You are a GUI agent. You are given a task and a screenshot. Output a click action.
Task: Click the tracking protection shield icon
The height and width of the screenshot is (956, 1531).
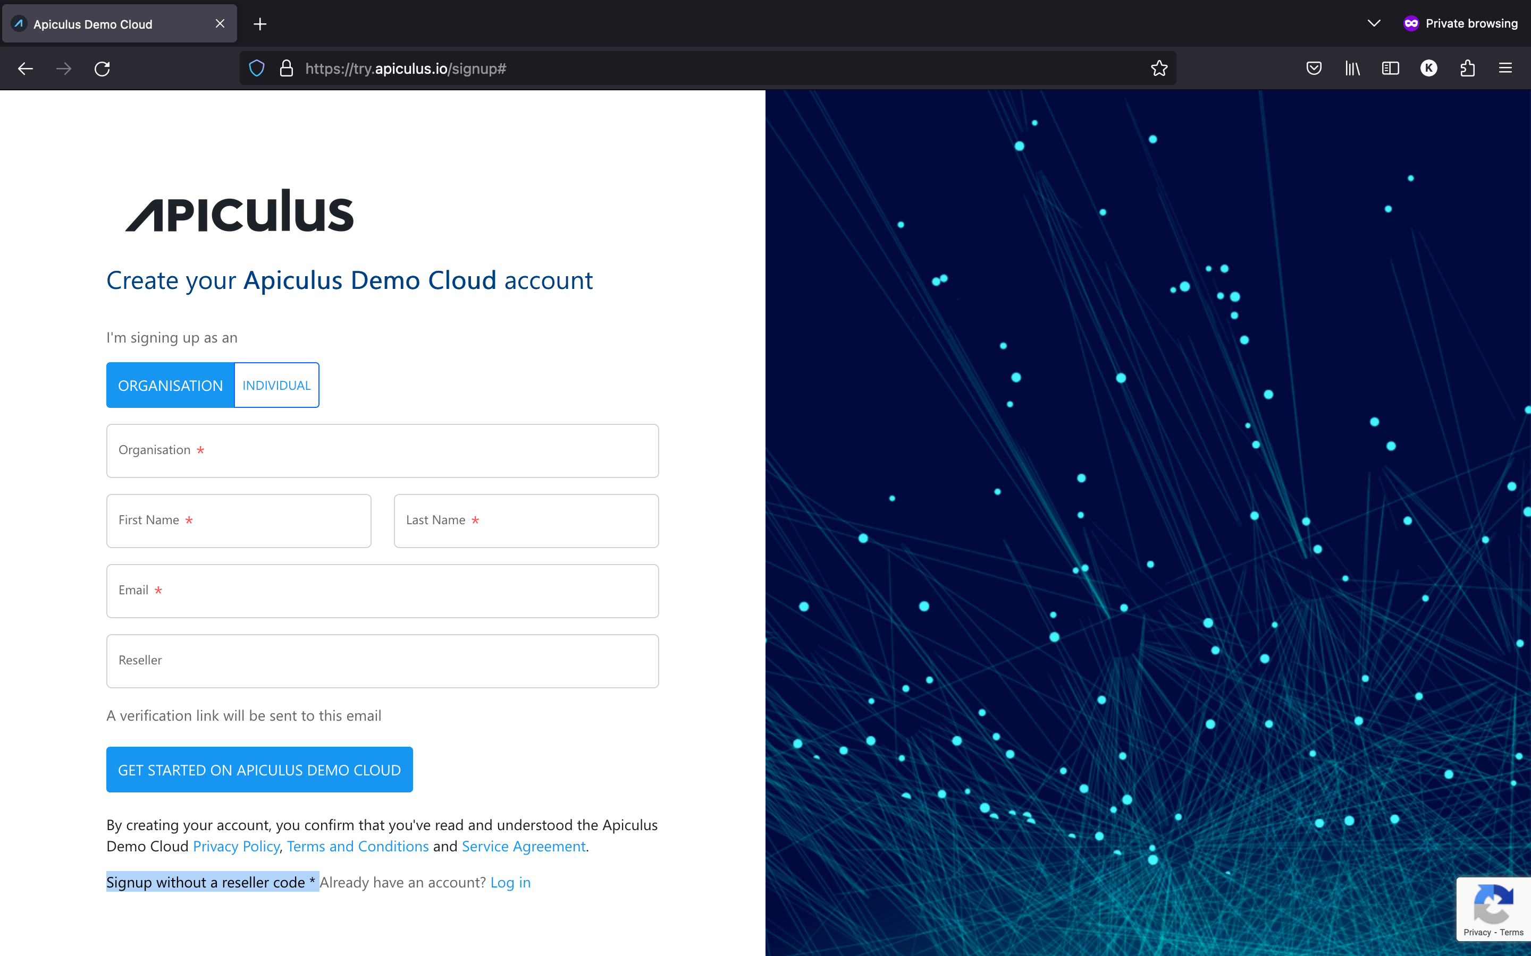coord(257,67)
